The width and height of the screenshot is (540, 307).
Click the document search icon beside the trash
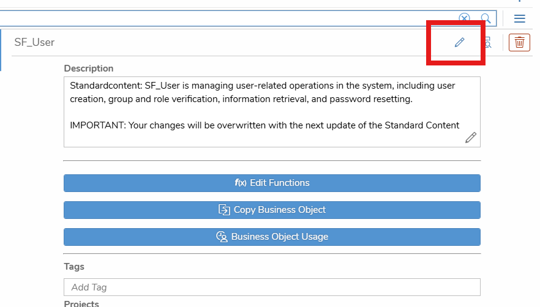(x=488, y=42)
